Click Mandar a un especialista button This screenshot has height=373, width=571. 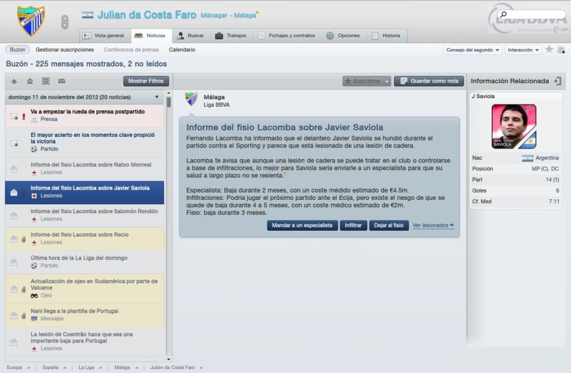click(x=303, y=225)
